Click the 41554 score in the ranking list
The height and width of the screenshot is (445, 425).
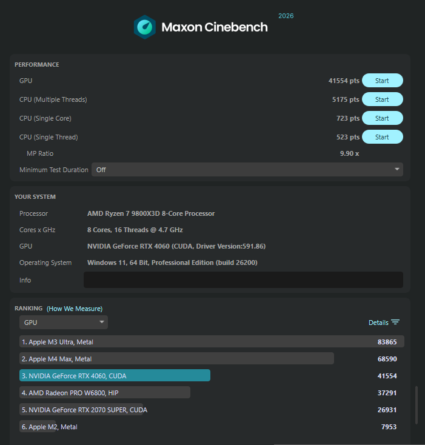pos(387,376)
